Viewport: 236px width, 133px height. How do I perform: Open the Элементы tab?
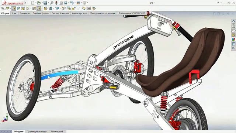click(25, 13)
